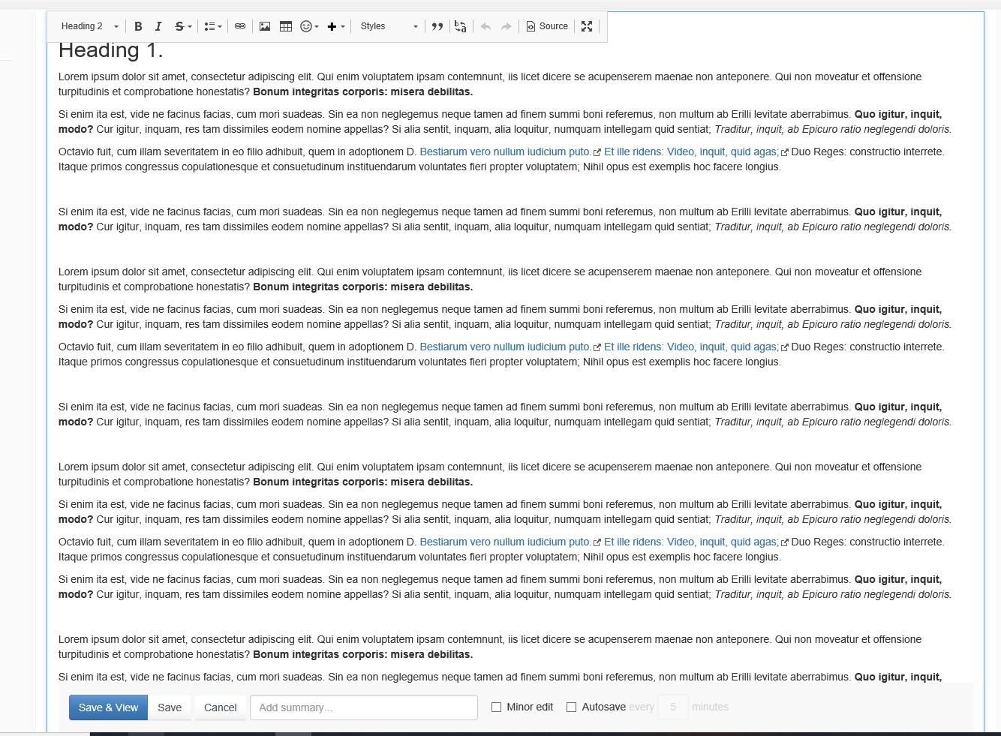This screenshot has height=736, width=1001.
Task: Enable the Autosave checkbox
Action: tap(571, 707)
